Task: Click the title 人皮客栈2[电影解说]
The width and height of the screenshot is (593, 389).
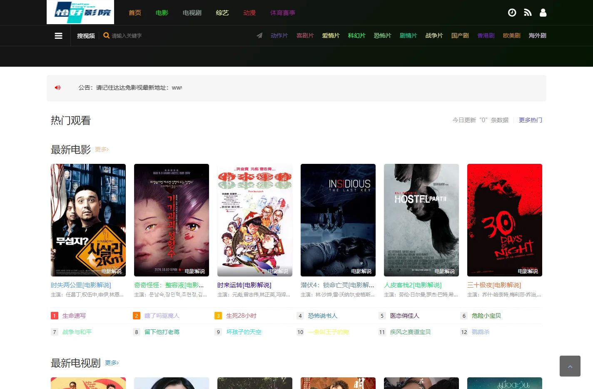Action: (413, 285)
